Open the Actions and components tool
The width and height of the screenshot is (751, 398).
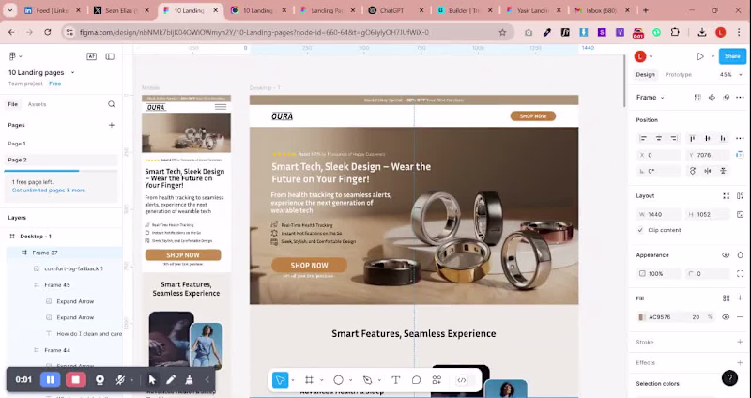click(x=437, y=380)
